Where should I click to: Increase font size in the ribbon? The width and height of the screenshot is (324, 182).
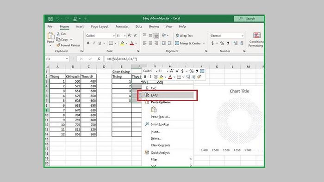tap(130, 36)
